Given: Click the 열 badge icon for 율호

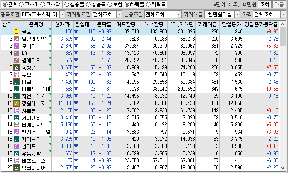Looking at the screenshot, I should coord(17,31).
